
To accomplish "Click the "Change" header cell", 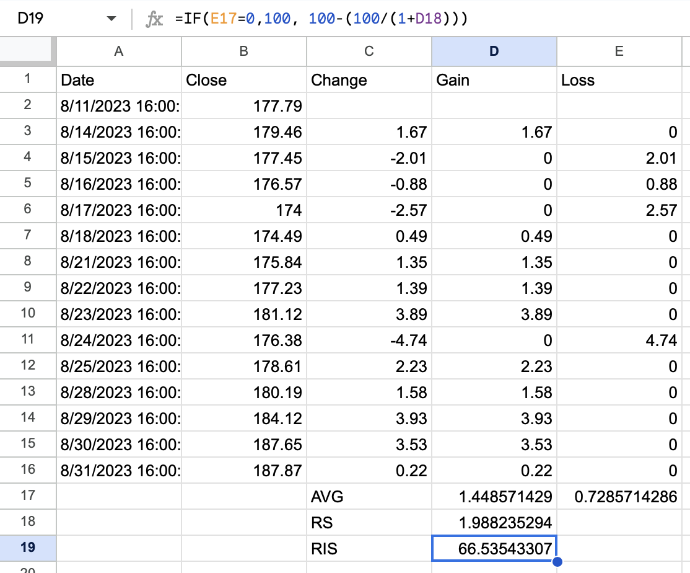I will [369, 80].
